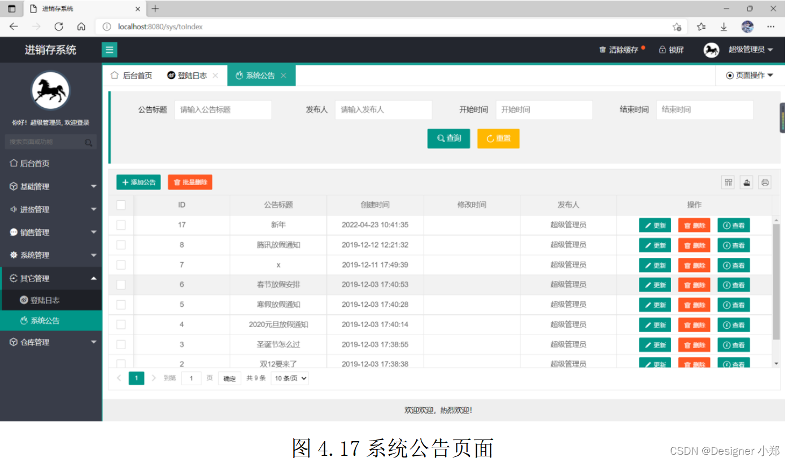Focus the 发布人 input field
The width and height of the screenshot is (788, 462).
click(384, 110)
